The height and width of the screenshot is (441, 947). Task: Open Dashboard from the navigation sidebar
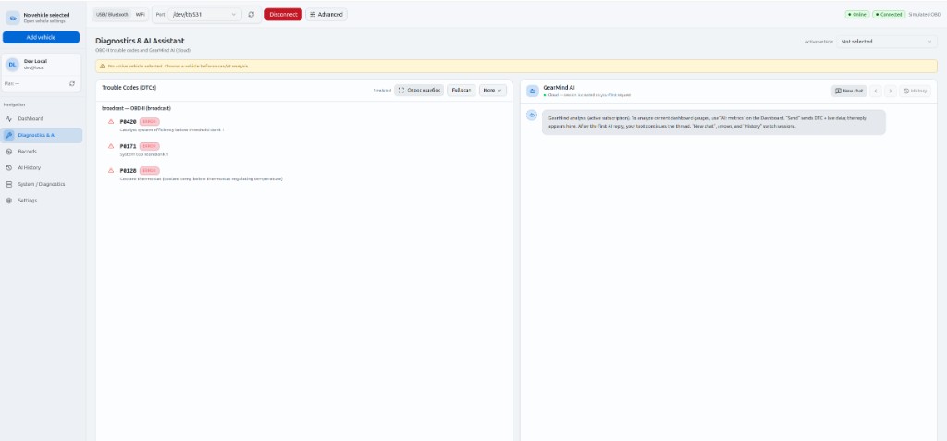31,118
